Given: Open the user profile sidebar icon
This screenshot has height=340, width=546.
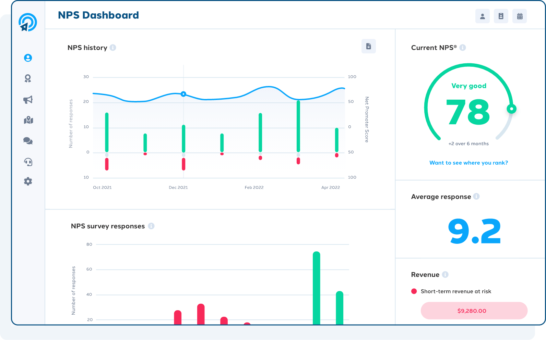Looking at the screenshot, I should (x=28, y=58).
